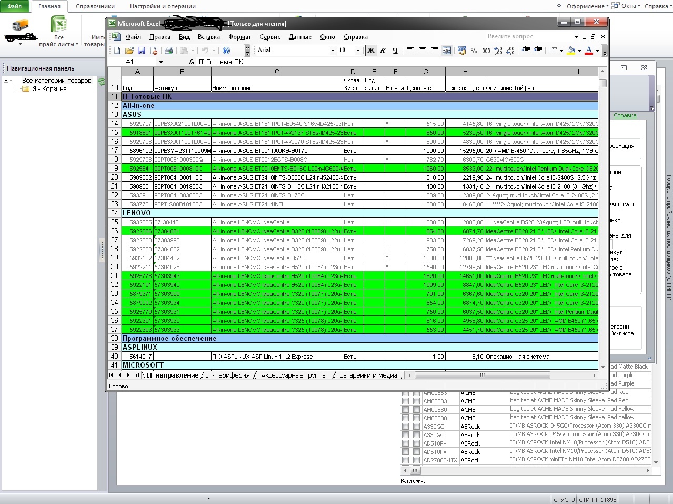Open Excel menu 'Сервис'
673x504 pixels.
[x=270, y=37]
